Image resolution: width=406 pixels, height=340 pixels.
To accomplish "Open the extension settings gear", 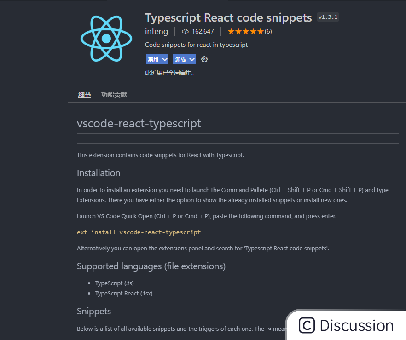I will pyautogui.click(x=204, y=59).
